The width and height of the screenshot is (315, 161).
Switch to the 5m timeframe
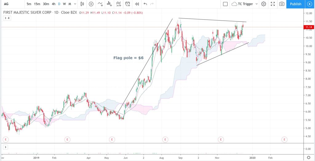29,4
